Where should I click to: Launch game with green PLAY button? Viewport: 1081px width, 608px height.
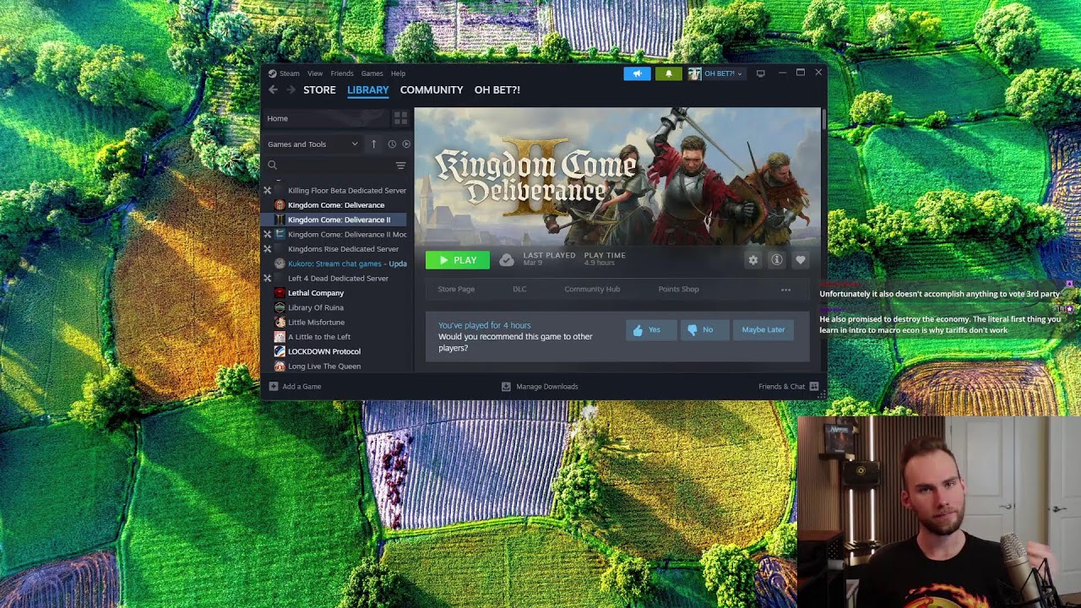[458, 260]
